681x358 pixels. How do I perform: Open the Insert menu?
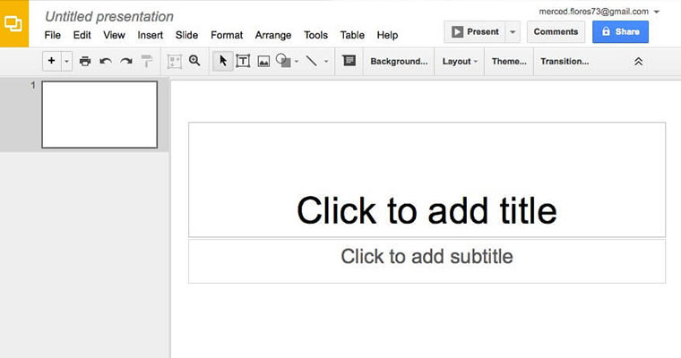coord(151,35)
